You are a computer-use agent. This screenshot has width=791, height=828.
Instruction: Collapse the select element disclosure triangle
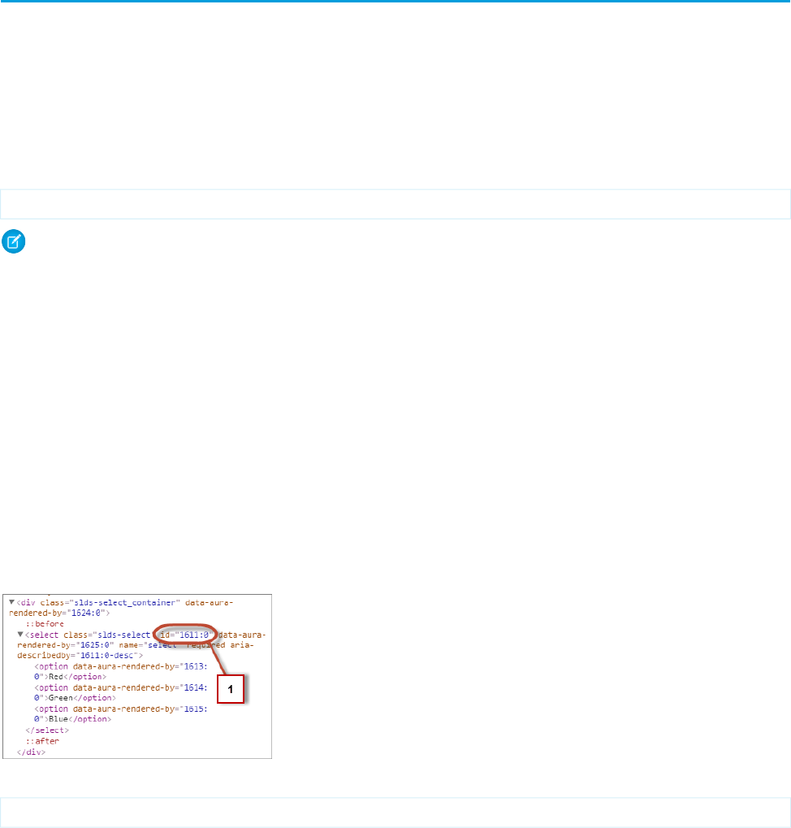20,634
